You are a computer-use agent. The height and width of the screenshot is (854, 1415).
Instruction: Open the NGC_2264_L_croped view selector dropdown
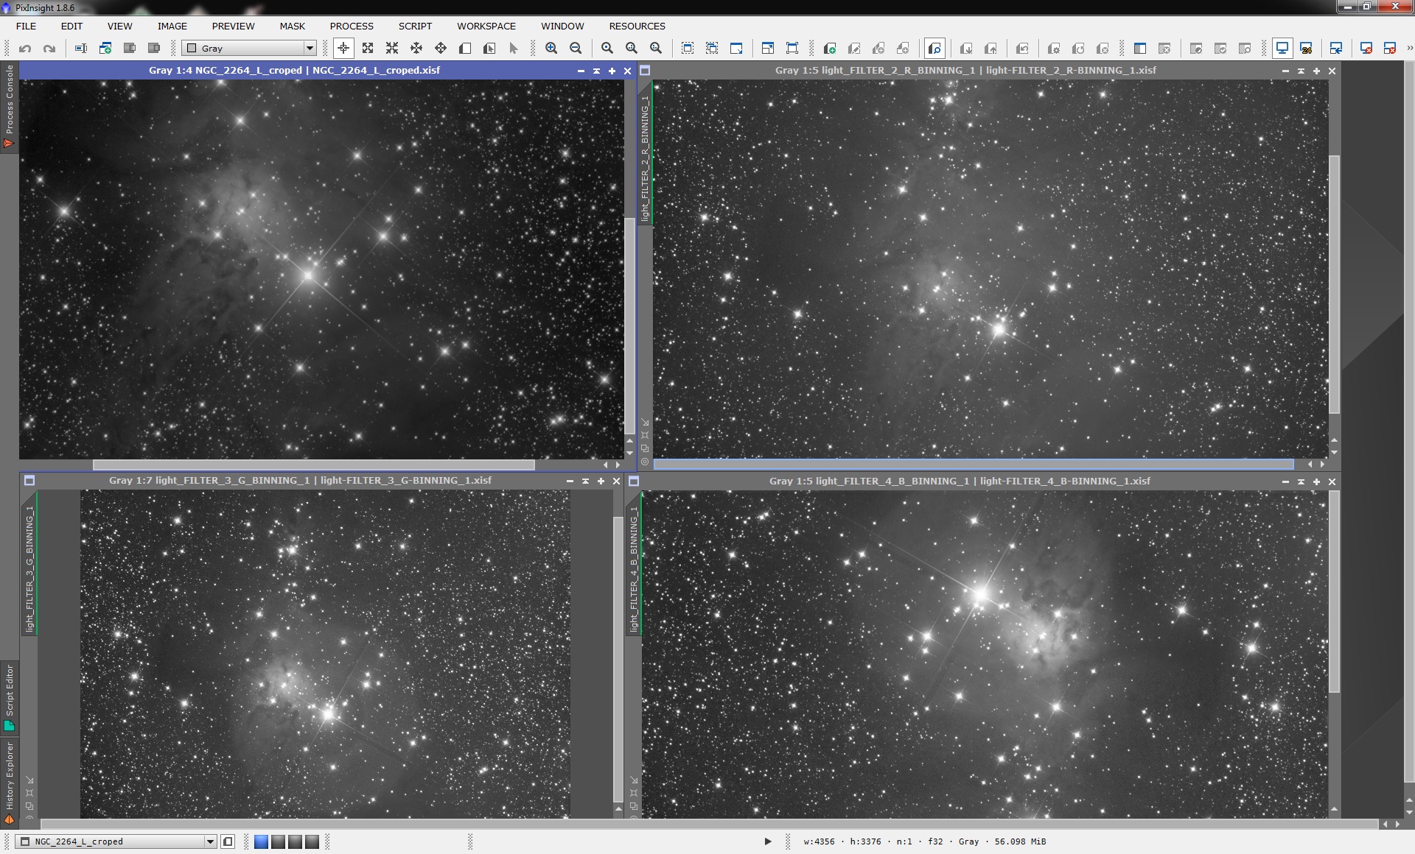[116, 841]
